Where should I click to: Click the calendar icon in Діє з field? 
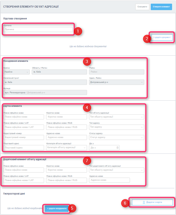(x=117, y=147)
